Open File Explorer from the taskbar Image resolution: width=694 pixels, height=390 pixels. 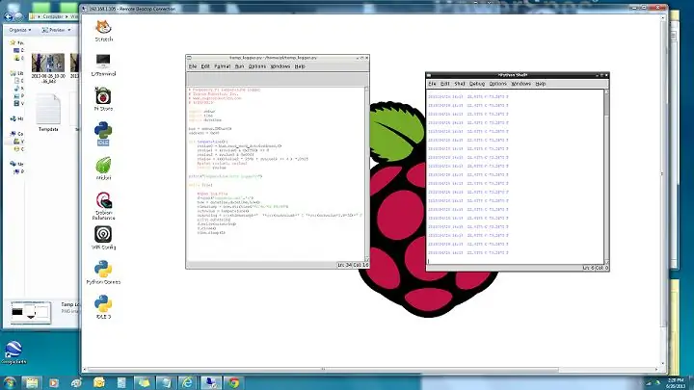click(32, 383)
